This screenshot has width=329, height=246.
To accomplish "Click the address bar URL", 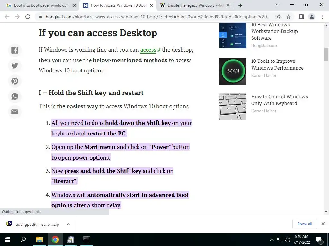I will (x=158, y=17).
